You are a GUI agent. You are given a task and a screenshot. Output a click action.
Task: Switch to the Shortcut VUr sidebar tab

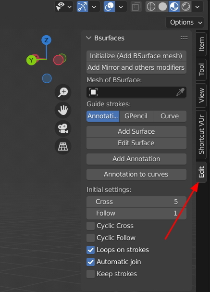pyautogui.click(x=201, y=134)
